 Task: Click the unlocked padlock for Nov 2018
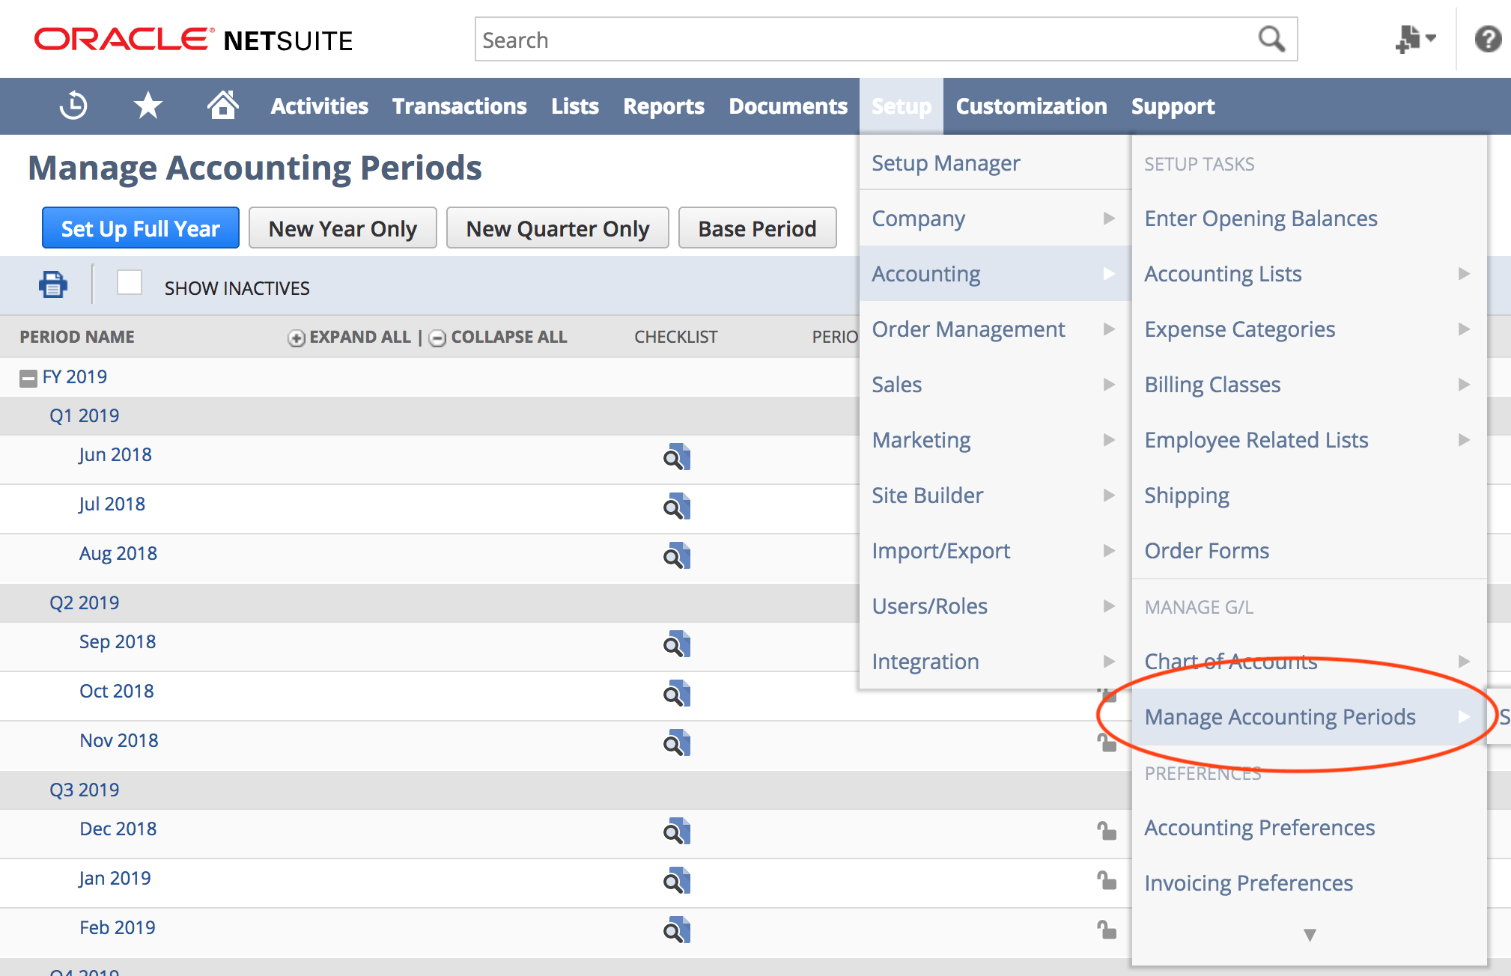tap(1107, 742)
